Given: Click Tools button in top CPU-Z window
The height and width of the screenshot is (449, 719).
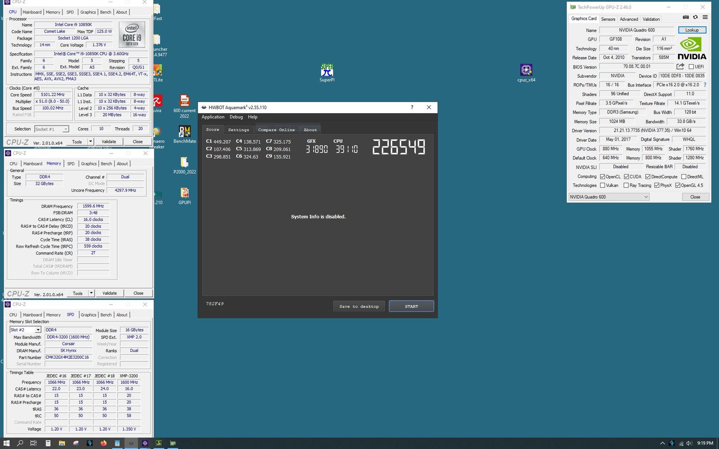Looking at the screenshot, I should [x=77, y=142].
